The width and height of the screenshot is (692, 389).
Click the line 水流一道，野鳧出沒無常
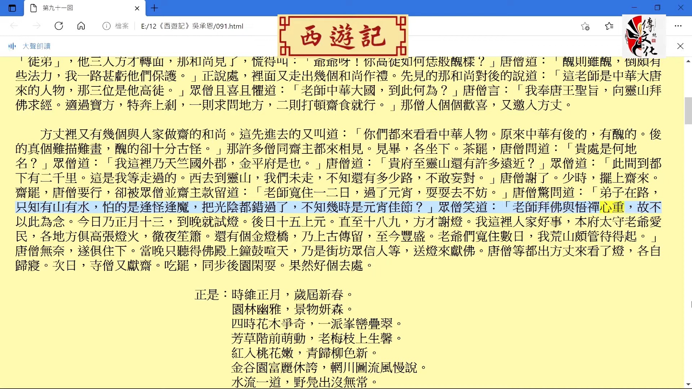305,382
